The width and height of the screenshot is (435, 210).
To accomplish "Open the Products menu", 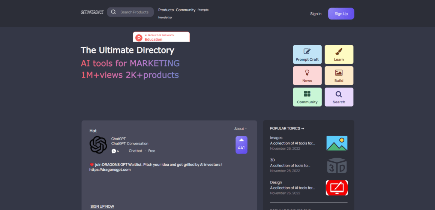I will 166,10.
